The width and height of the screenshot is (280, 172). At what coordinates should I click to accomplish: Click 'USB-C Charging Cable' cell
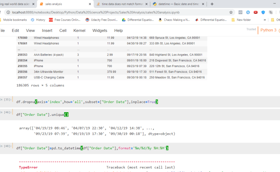tap(49, 77)
